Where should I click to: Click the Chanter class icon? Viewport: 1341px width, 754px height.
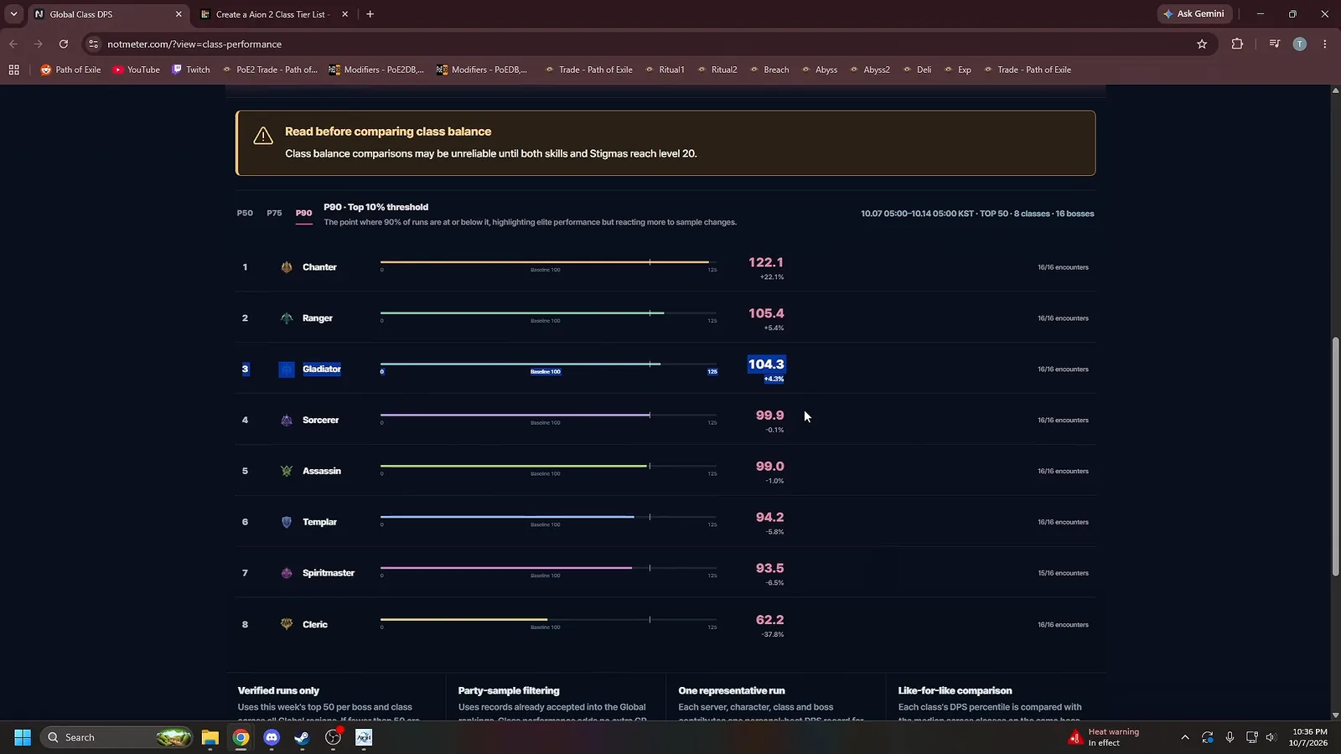coord(287,267)
